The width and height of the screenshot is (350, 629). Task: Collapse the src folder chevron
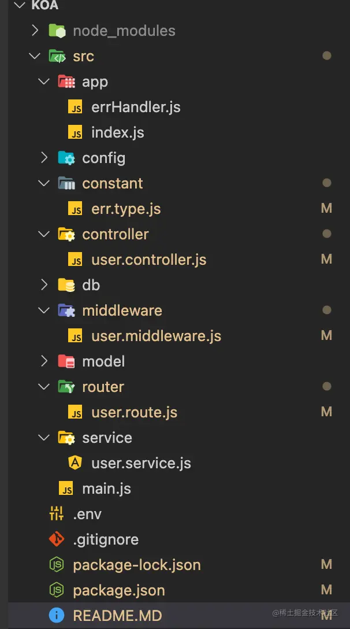(35, 56)
